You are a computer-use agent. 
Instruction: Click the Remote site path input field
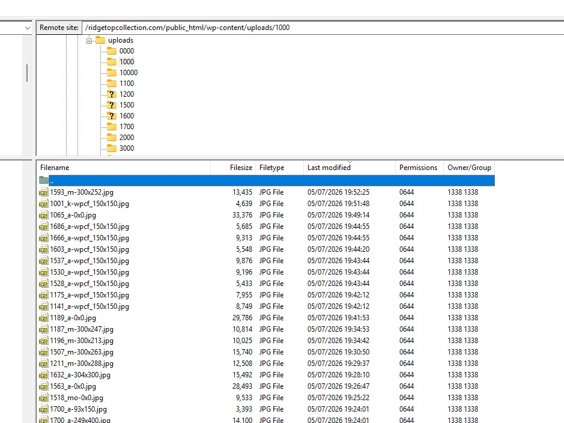323,28
